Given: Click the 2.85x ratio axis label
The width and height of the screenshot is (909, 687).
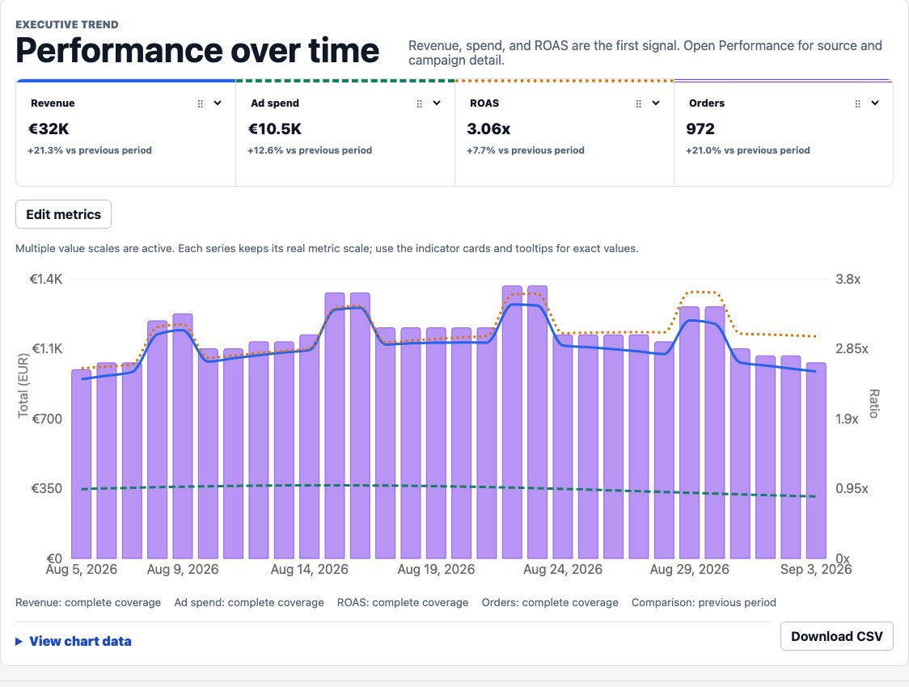Looking at the screenshot, I should (852, 348).
